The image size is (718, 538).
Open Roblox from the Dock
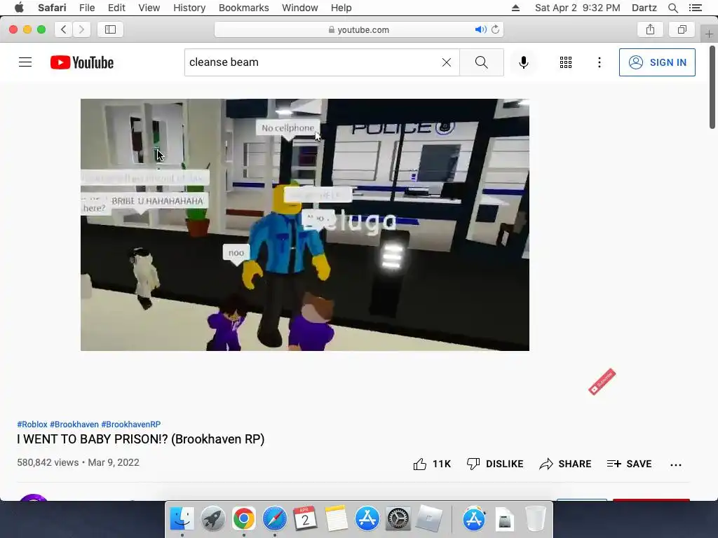coord(429,519)
